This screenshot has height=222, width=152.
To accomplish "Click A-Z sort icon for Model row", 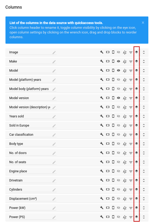I will 125,71.
